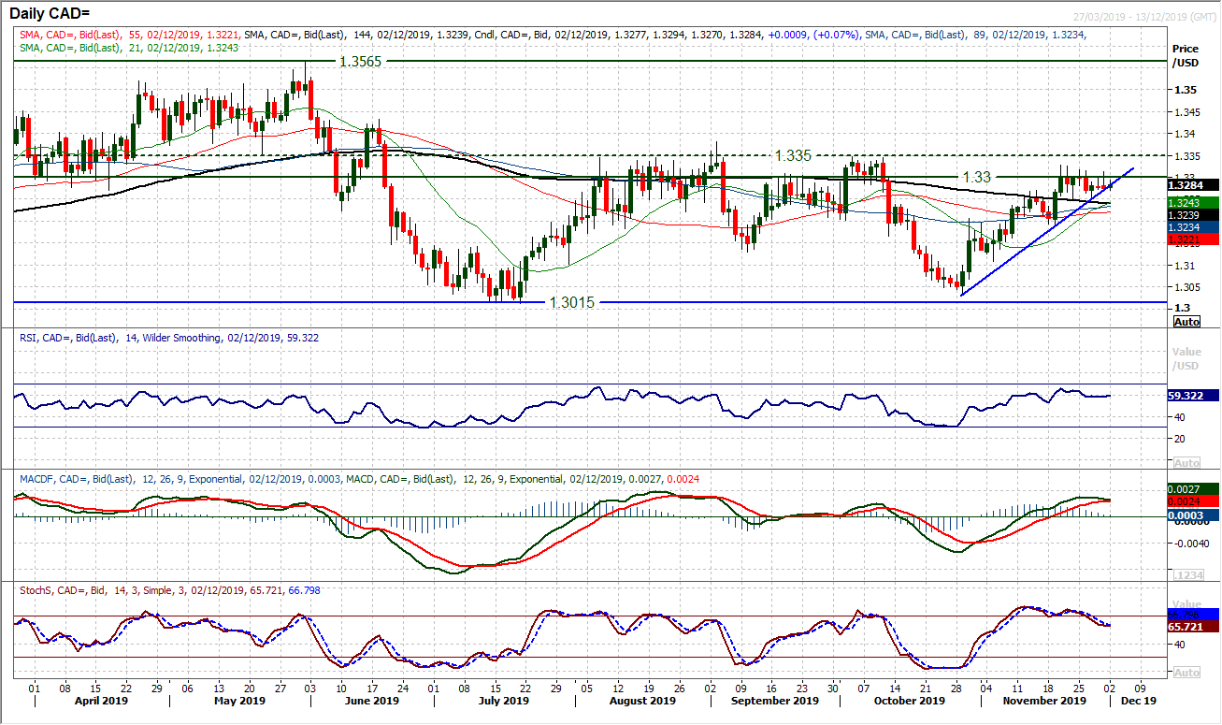Click the RSI value readout 59.322
1222x725 pixels.
(x=1187, y=396)
